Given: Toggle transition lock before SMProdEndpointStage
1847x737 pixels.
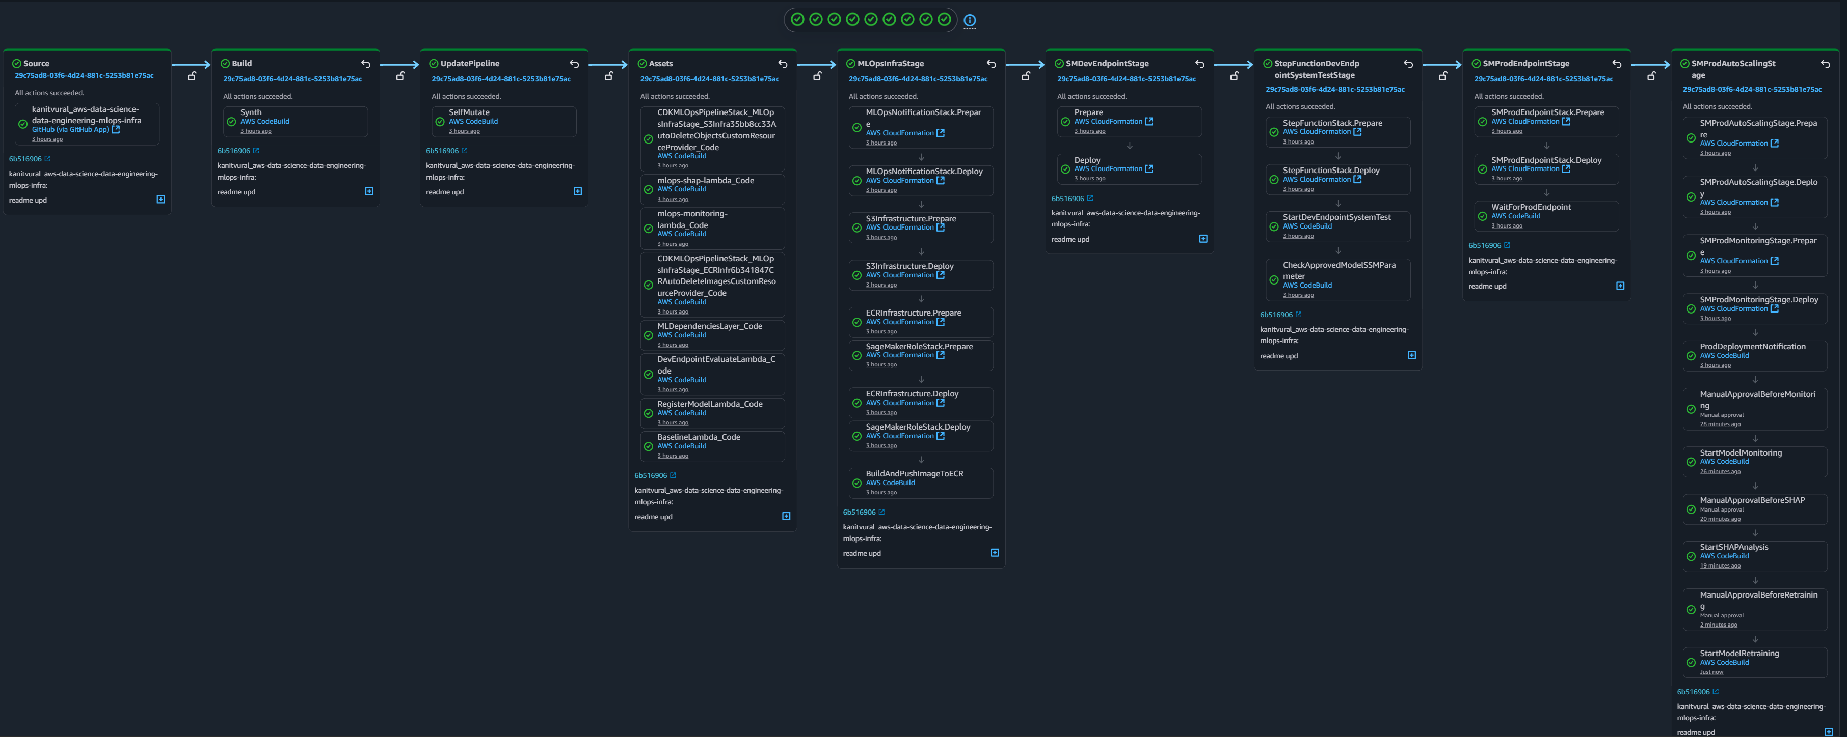Looking at the screenshot, I should (x=1442, y=76).
